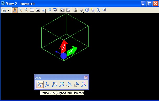
Task: Expand the Rotate View dropdown arrow
Action: pos(46,12)
